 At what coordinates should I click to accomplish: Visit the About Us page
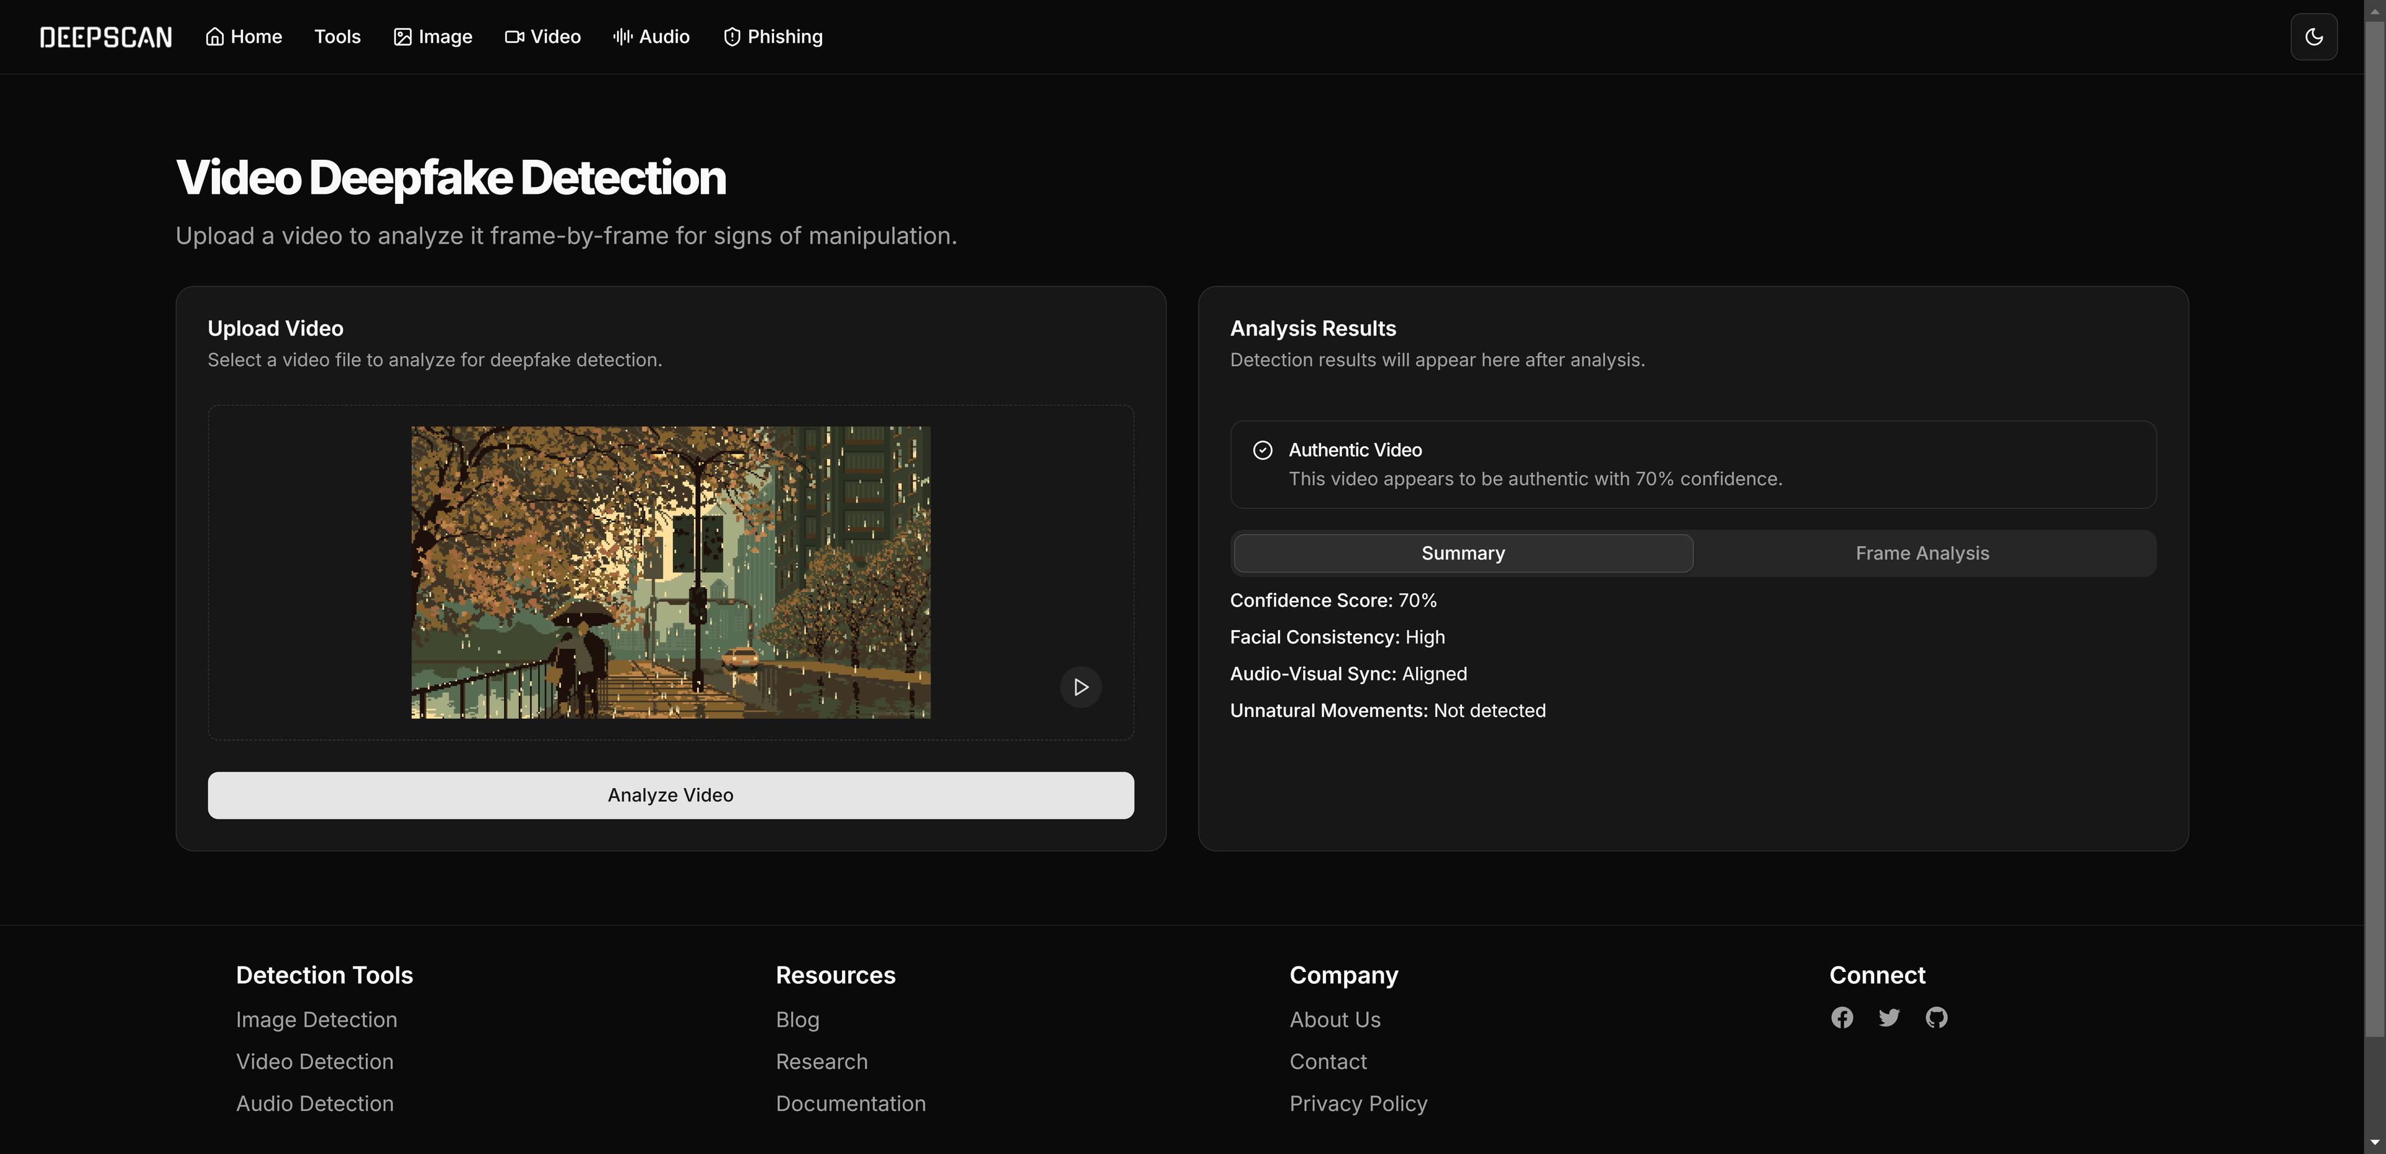click(1335, 1019)
